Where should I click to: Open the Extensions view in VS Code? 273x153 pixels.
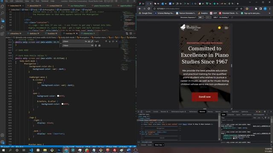(3, 34)
